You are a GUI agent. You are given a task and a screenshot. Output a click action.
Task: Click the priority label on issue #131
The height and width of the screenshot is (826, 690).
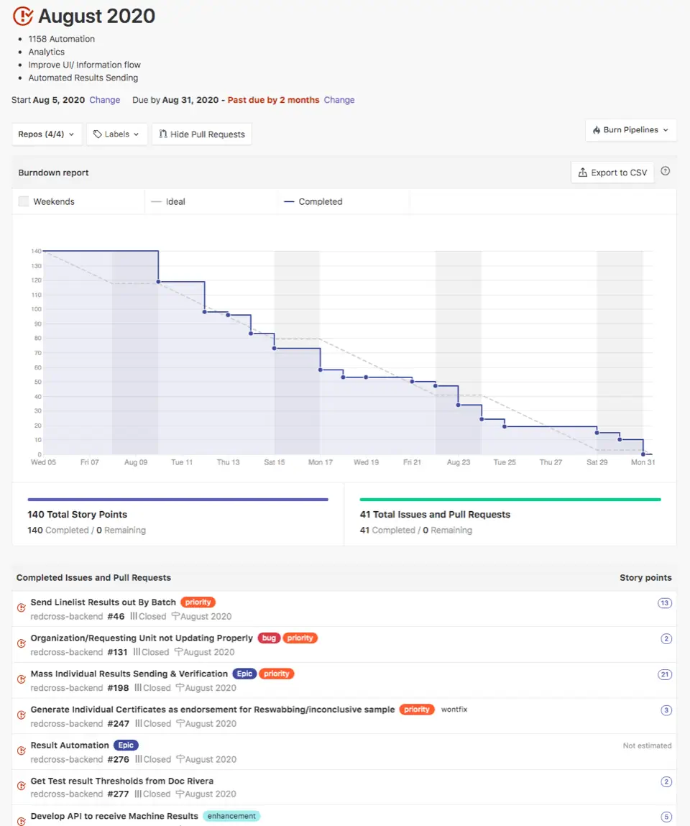(300, 638)
